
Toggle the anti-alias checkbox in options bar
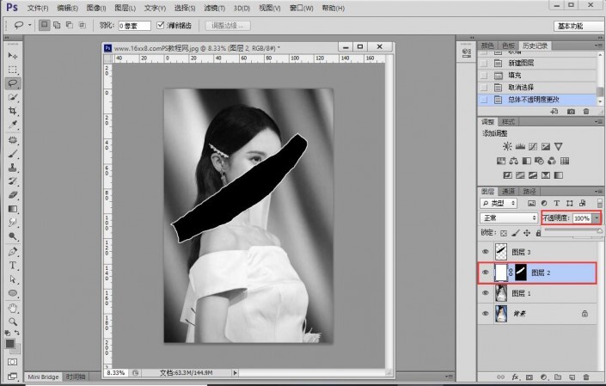click(x=161, y=26)
